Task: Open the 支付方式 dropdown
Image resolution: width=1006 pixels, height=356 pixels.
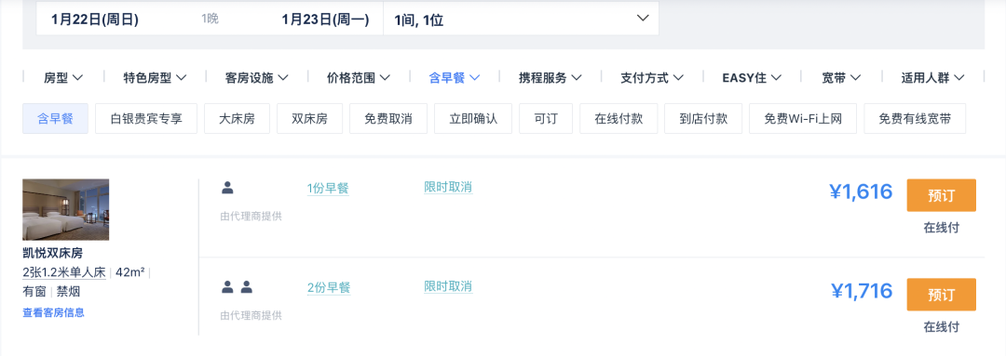Action: 652,78
